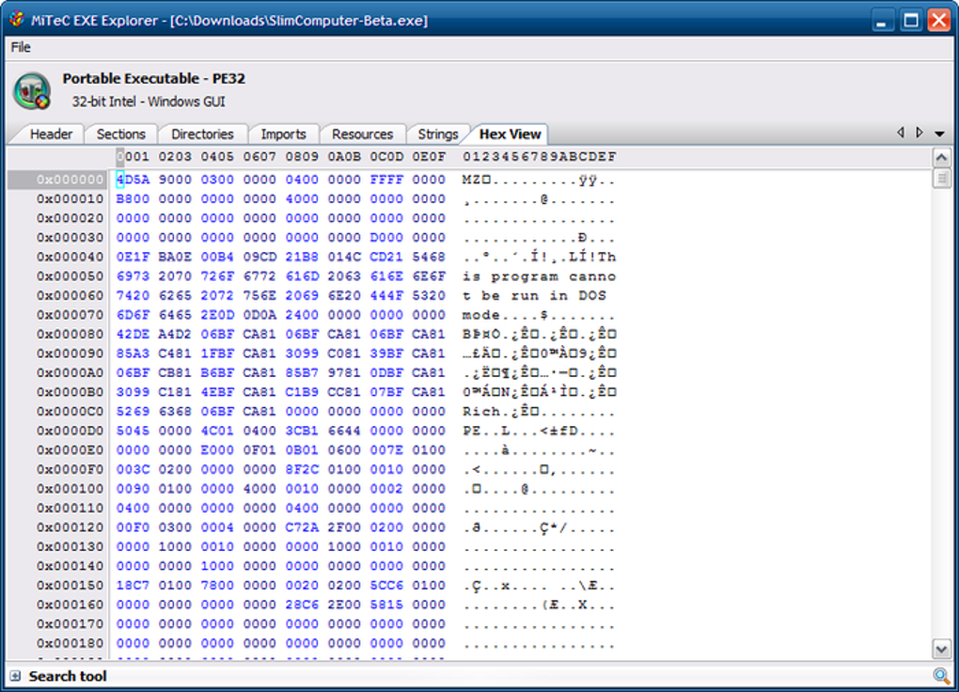The image size is (959, 692).
Task: Click the hex view scroll down arrow
Action: click(941, 649)
